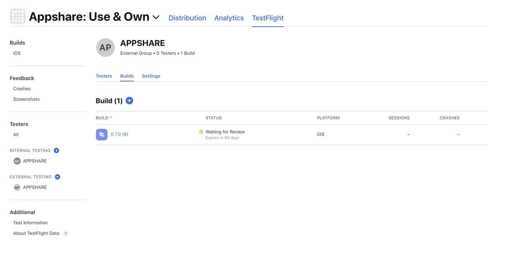The width and height of the screenshot is (512, 259).
Task: Click the yellow Waiting for Review status icon
Action: (201, 132)
